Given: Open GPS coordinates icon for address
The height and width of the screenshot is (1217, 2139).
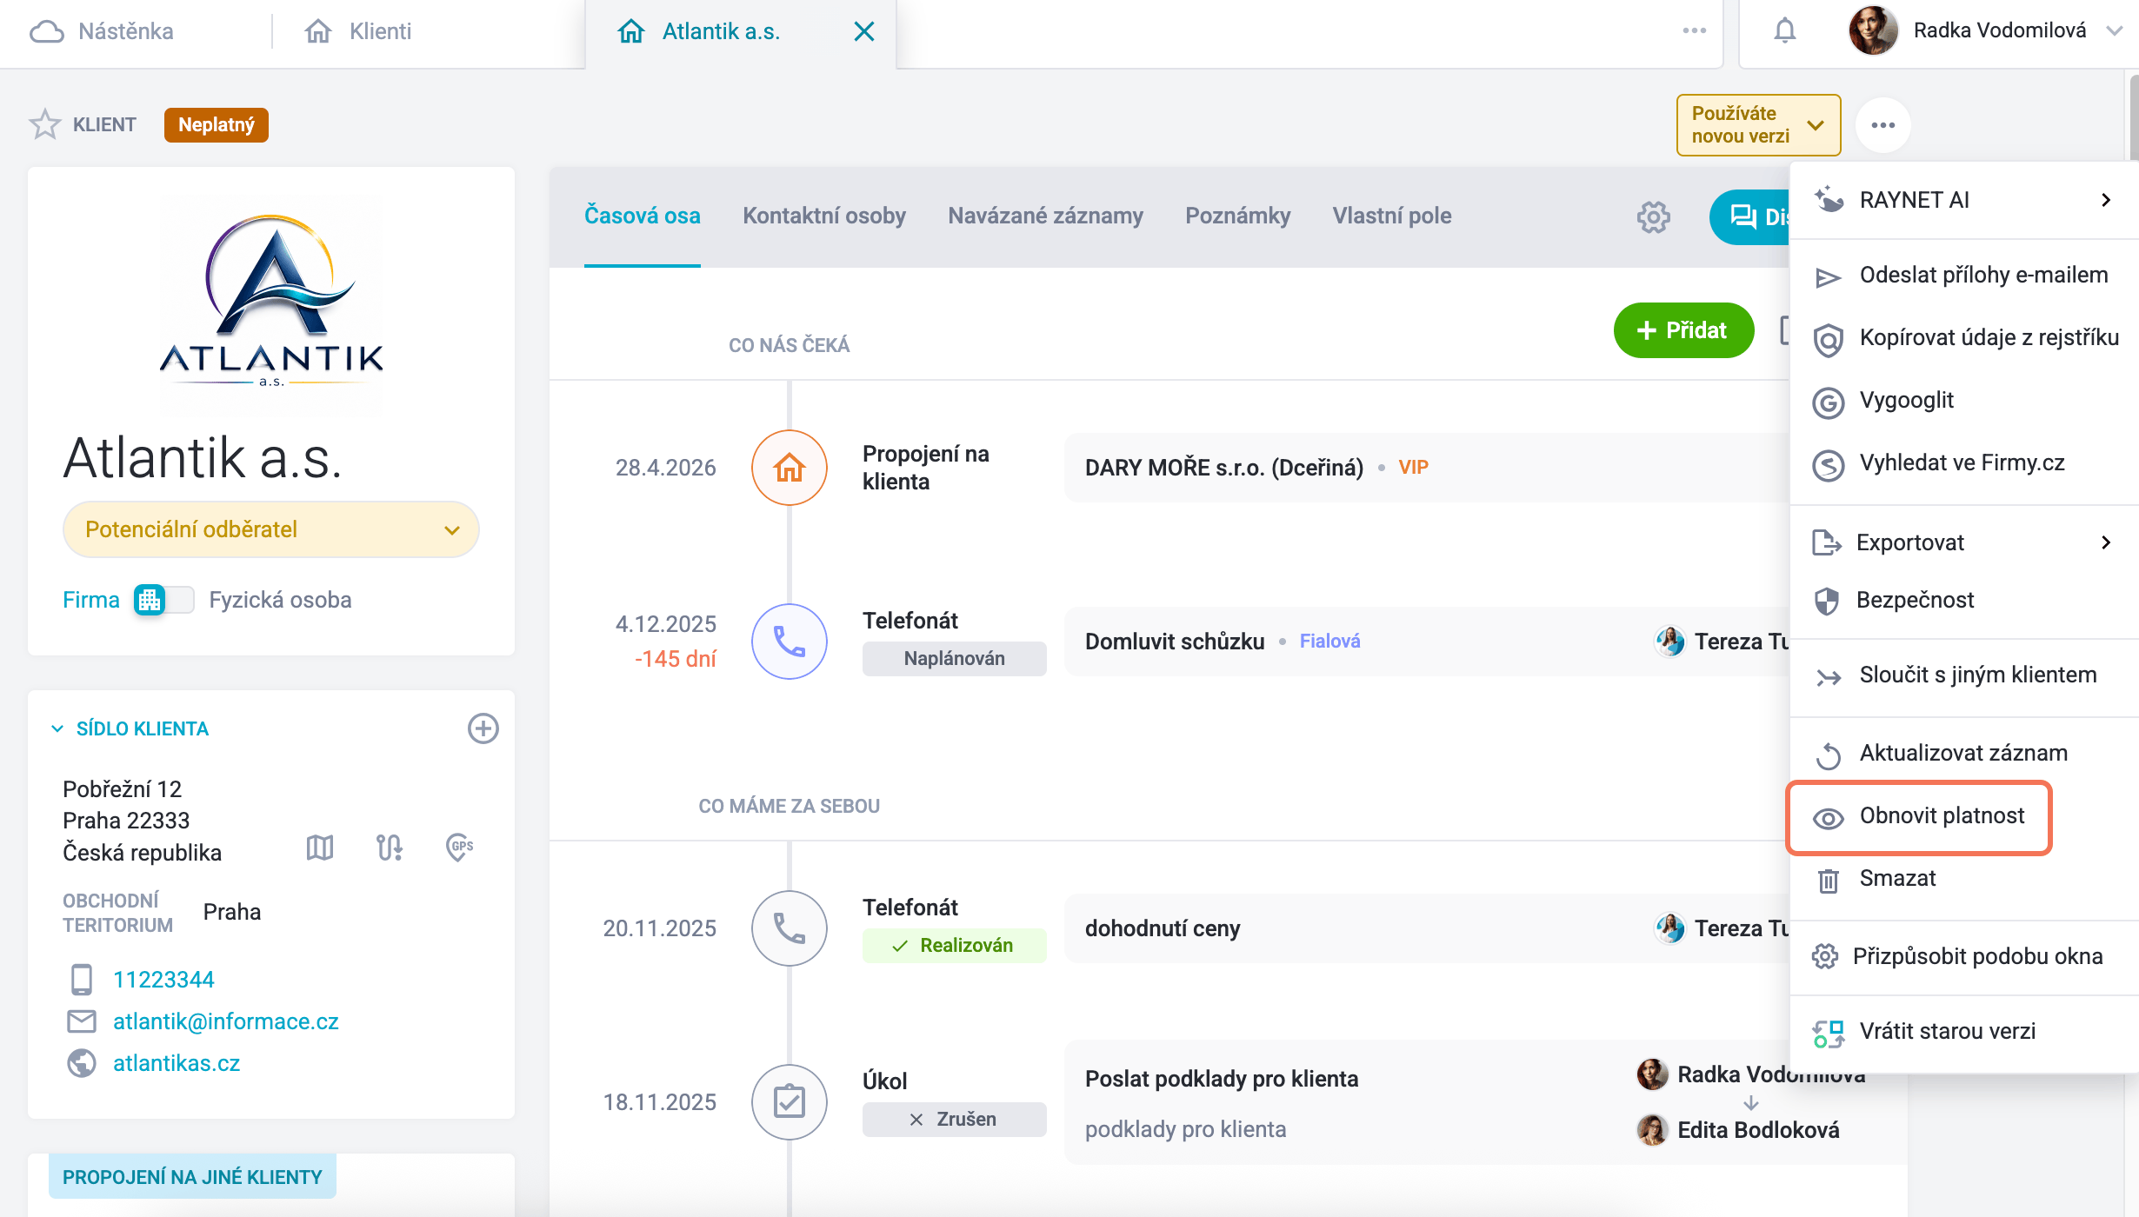Looking at the screenshot, I should coord(459,847).
